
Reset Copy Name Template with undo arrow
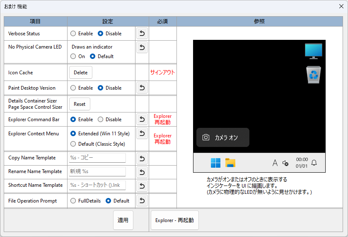click(142, 159)
